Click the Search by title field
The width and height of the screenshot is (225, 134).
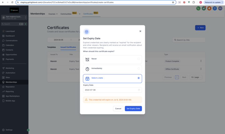click(x=189, y=40)
